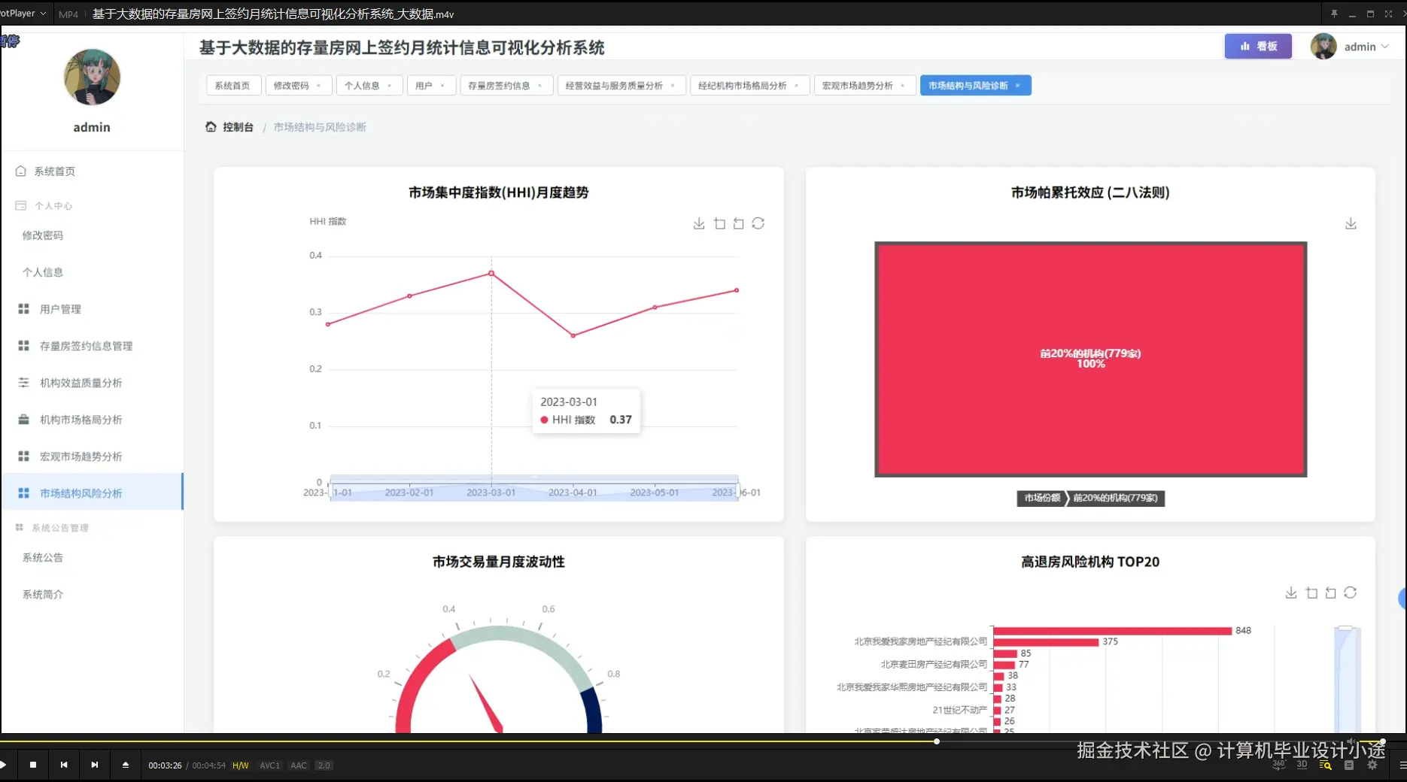The height and width of the screenshot is (782, 1407).
Task: Open 系统简介 in the sidebar
Action: click(x=92, y=595)
